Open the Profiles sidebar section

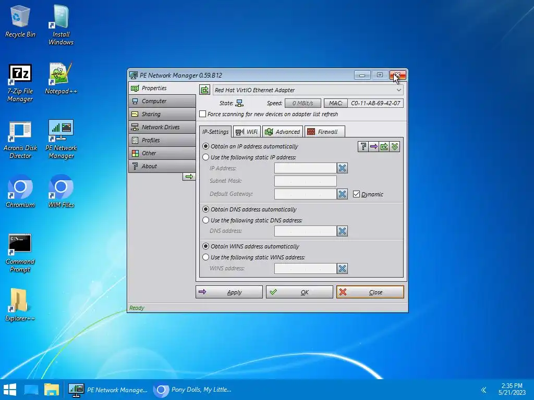coord(163,140)
